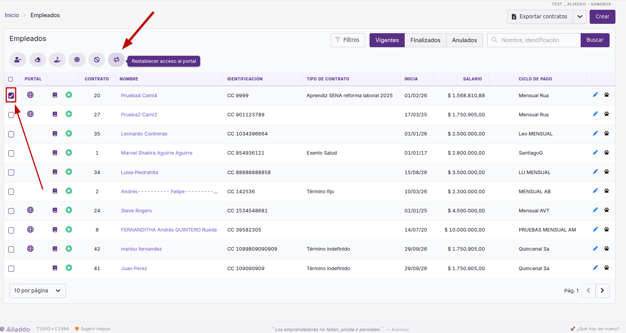Tick the checkbox for Juan Perez
The image size is (626, 333).
pos(11,269)
